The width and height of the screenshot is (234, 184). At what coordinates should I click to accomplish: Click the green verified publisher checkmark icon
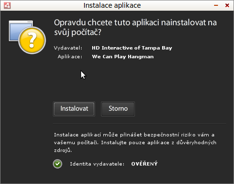click(57, 164)
